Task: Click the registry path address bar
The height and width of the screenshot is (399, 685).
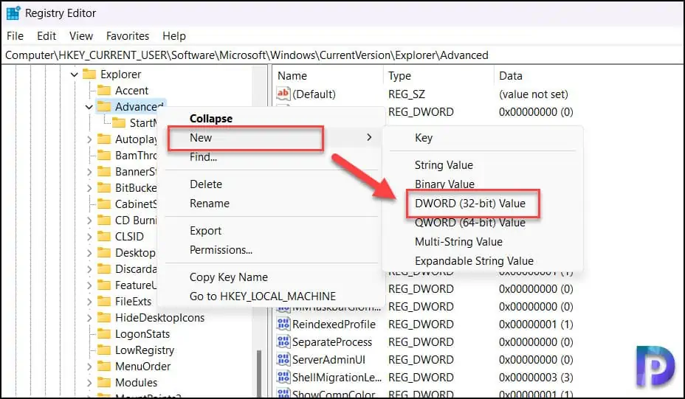Action: pos(342,55)
